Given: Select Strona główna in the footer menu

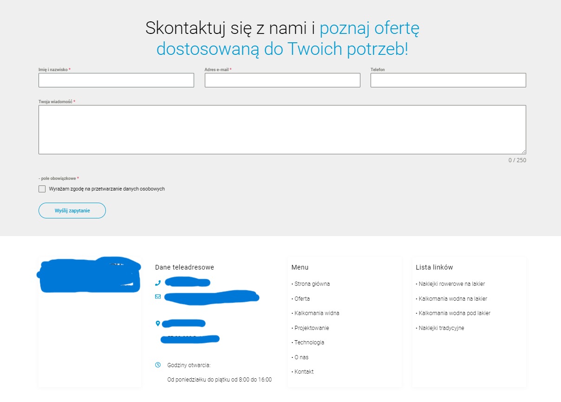Looking at the screenshot, I should tap(312, 283).
